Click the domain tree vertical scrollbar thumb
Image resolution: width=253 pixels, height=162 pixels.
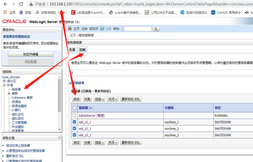60,95
